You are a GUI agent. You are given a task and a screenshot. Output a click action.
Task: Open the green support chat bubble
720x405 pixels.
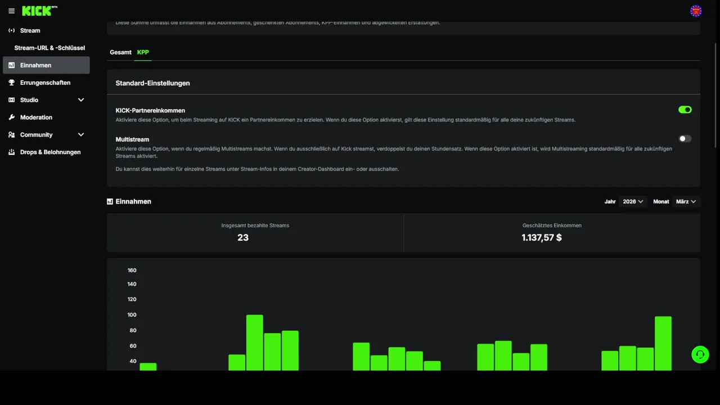700,354
